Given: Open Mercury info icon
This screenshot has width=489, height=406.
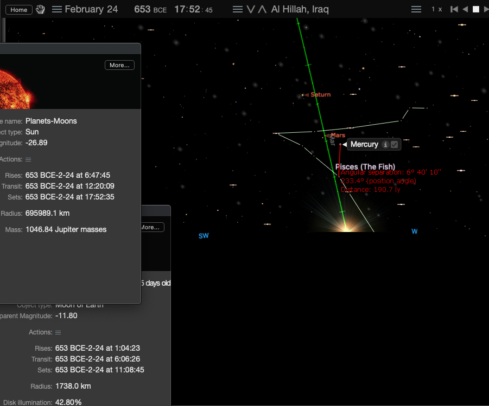Looking at the screenshot, I should pyautogui.click(x=385, y=145).
